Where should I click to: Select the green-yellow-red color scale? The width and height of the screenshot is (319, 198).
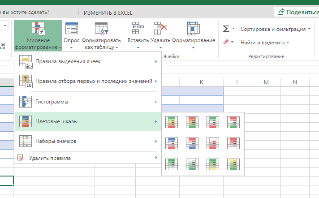click(x=172, y=122)
